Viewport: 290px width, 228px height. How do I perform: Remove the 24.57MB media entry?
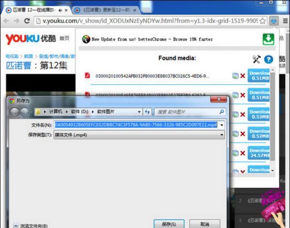pyautogui.click(x=243, y=153)
